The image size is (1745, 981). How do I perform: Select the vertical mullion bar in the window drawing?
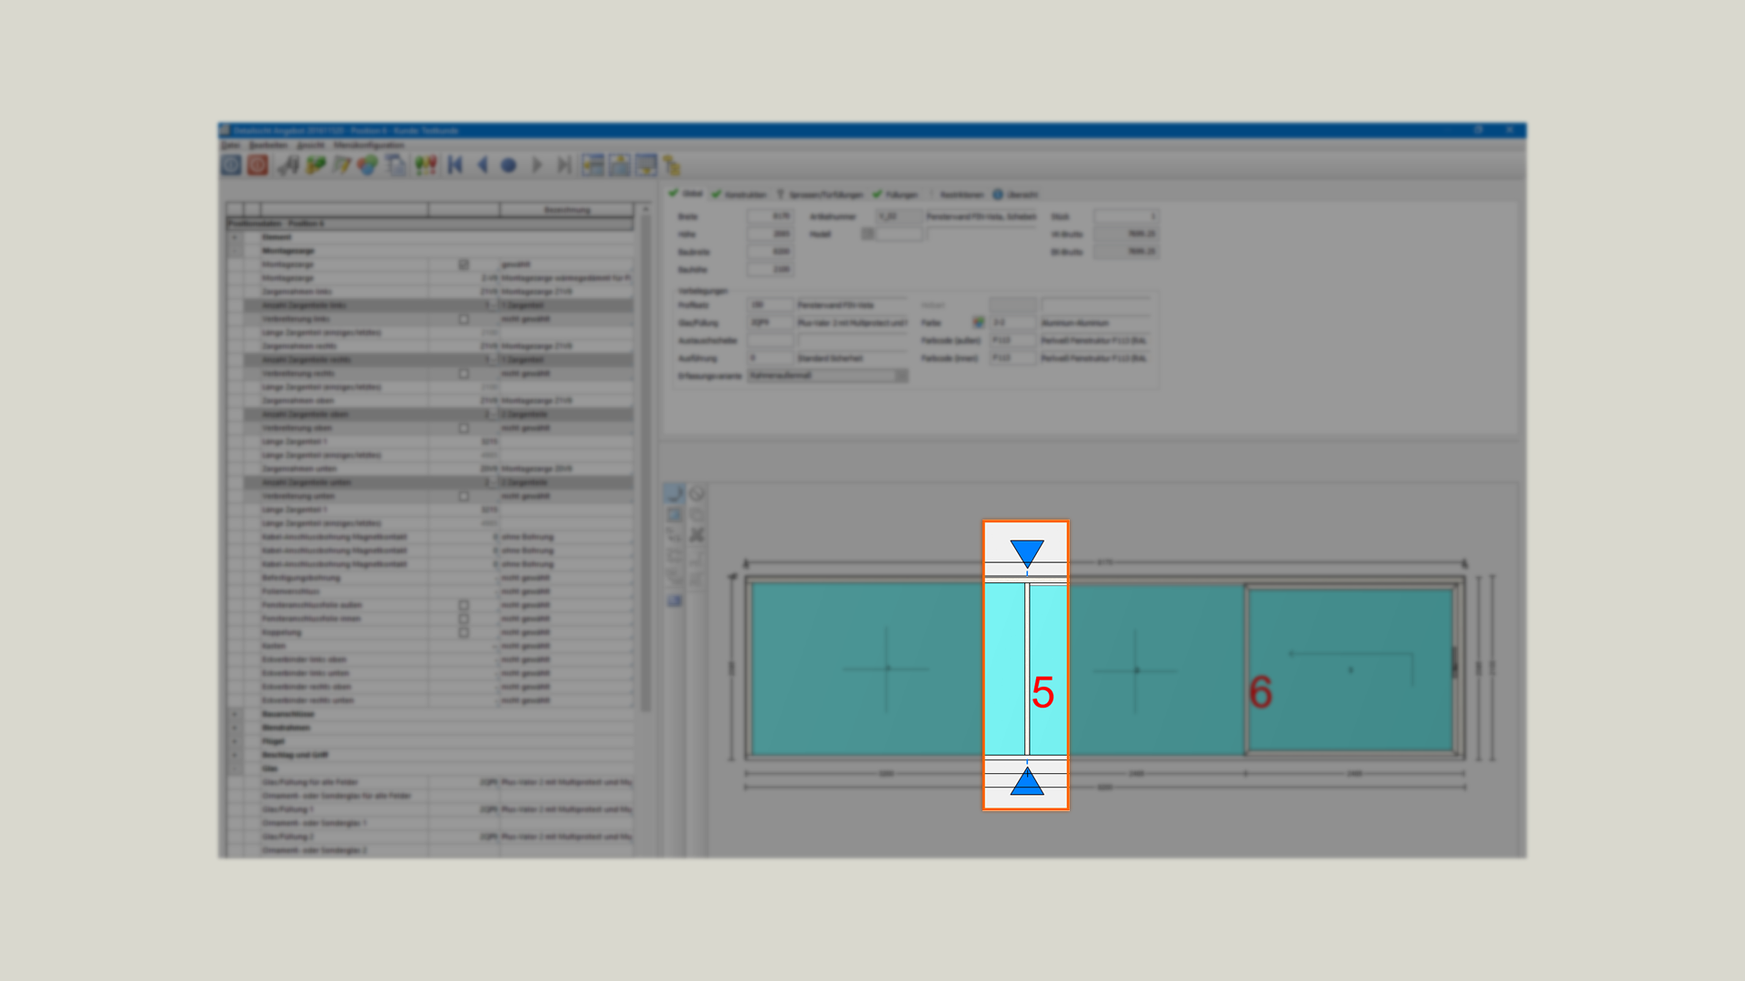pos(1027,669)
